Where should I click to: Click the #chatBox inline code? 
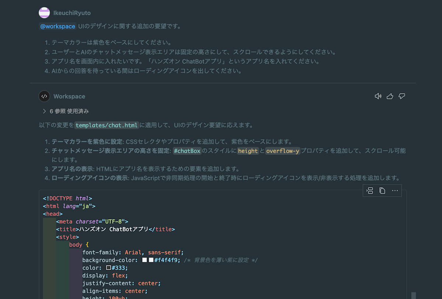187,151
